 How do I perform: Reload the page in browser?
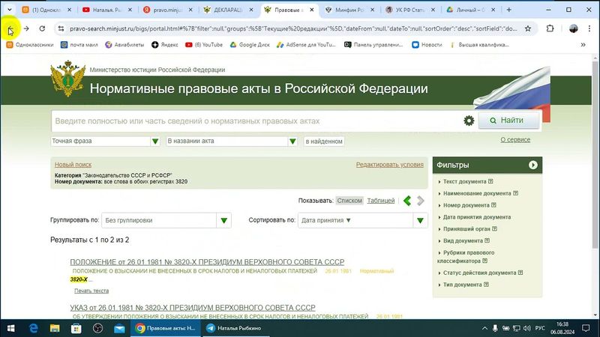coord(42,28)
